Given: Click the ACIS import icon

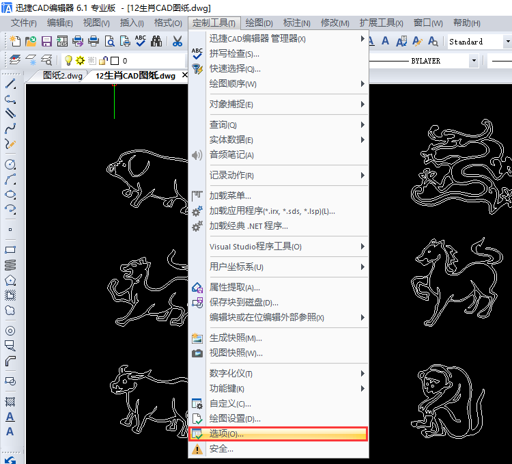Looking at the screenshot, I should point(62,41).
